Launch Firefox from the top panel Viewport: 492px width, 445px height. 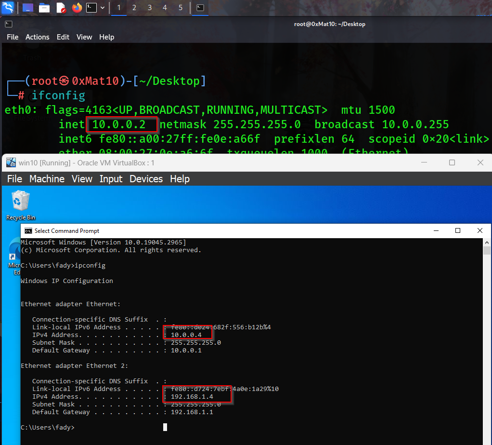(x=77, y=8)
